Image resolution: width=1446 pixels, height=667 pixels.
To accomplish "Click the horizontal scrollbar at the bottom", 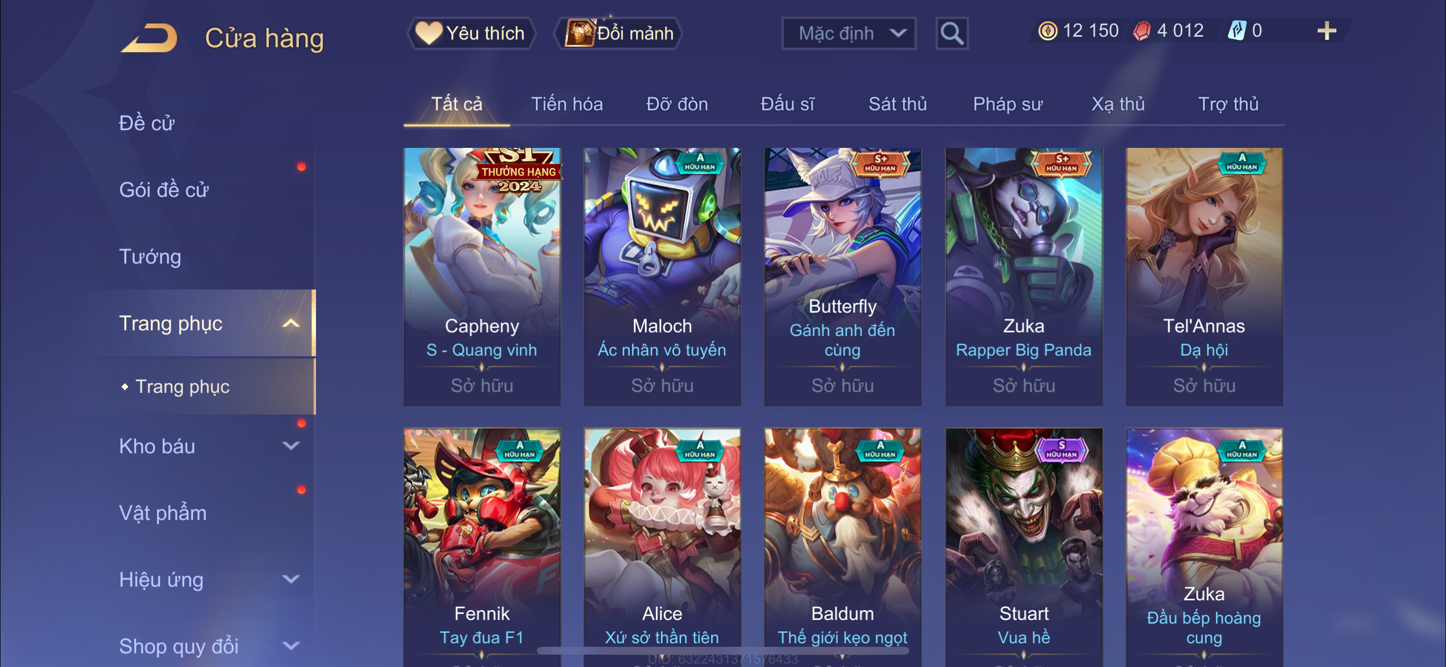I will tap(722, 651).
